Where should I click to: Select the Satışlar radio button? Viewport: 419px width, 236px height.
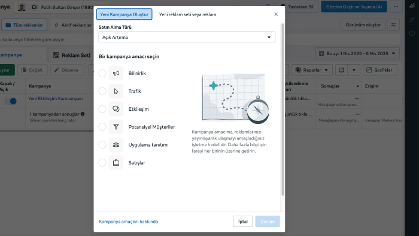coord(102,162)
